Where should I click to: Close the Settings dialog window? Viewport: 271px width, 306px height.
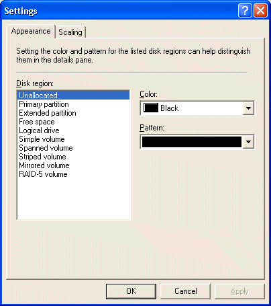260,10
